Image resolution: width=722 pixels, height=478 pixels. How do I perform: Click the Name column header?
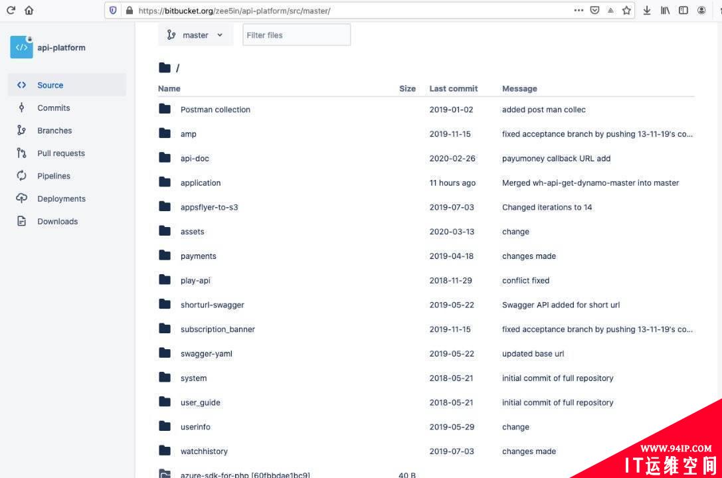pos(169,88)
